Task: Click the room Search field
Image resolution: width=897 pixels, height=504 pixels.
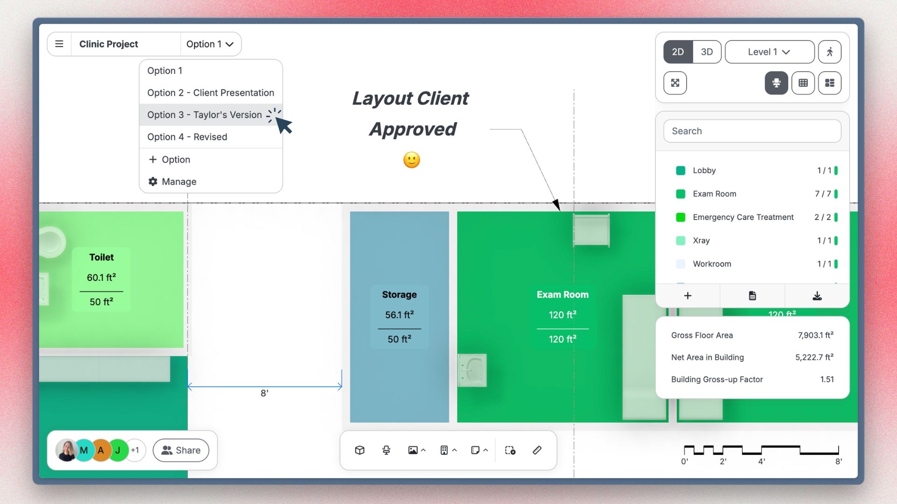Action: click(x=752, y=131)
